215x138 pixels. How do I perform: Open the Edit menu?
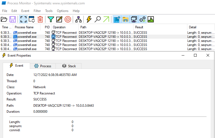tap(14, 11)
